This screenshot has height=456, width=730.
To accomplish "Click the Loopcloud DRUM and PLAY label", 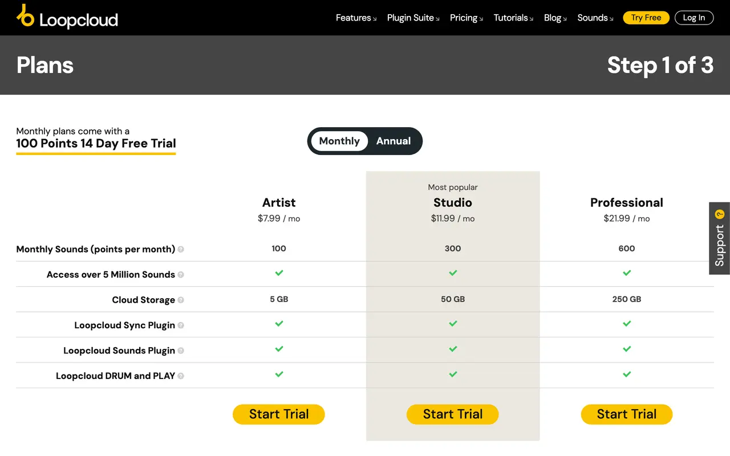I will click(x=115, y=376).
